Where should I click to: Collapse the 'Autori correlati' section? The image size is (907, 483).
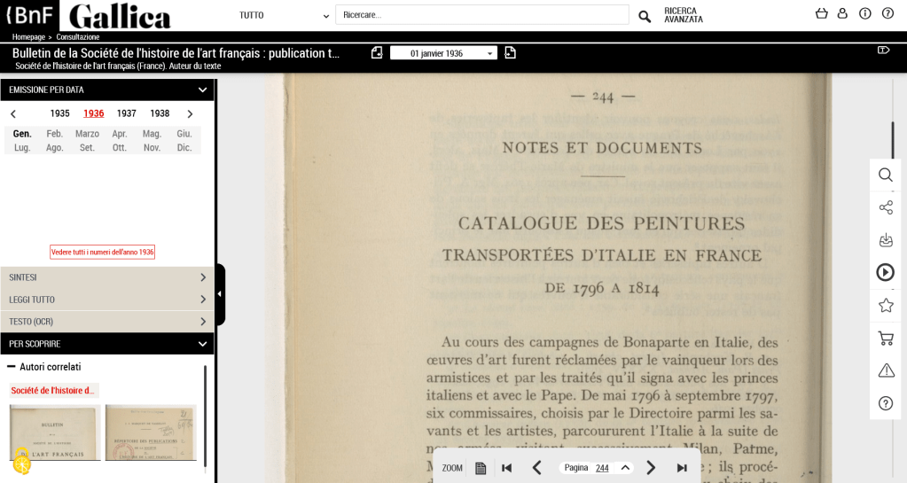[x=12, y=367]
